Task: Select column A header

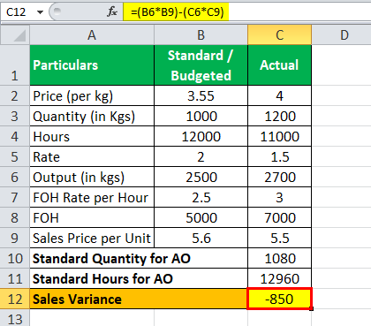Action: tap(92, 35)
